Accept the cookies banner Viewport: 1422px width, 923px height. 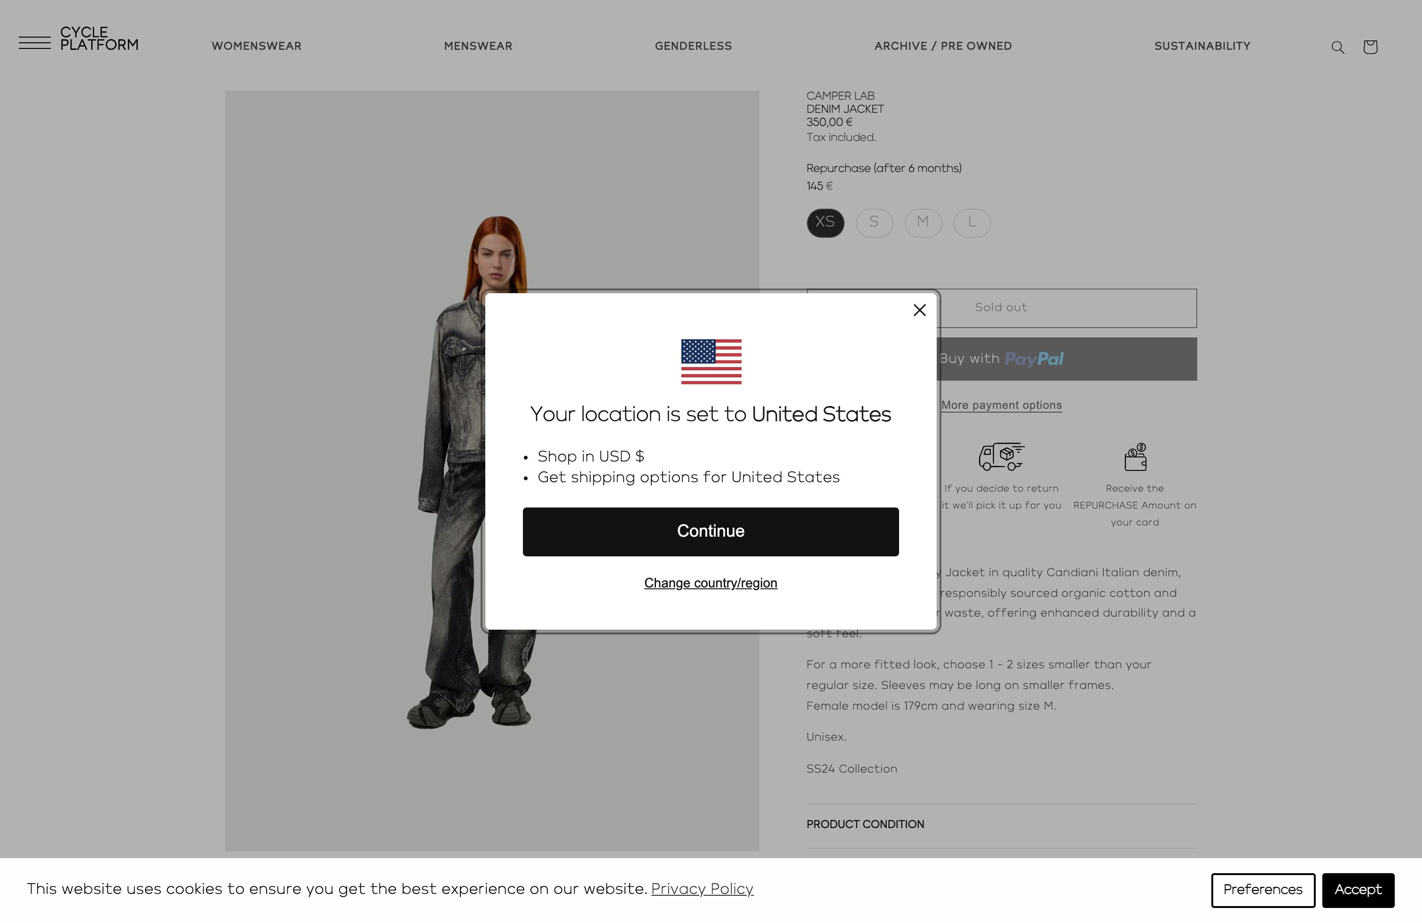coord(1358,890)
